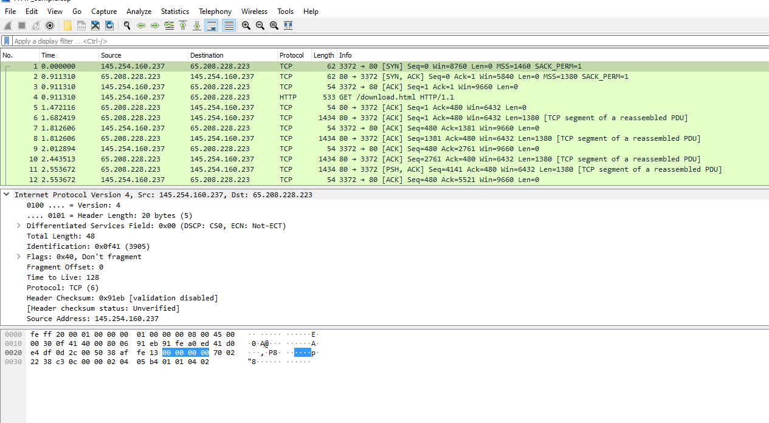This screenshot has width=769, height=423.
Task: Select Source Address: 145.254.160.237 field
Action: click(92, 319)
